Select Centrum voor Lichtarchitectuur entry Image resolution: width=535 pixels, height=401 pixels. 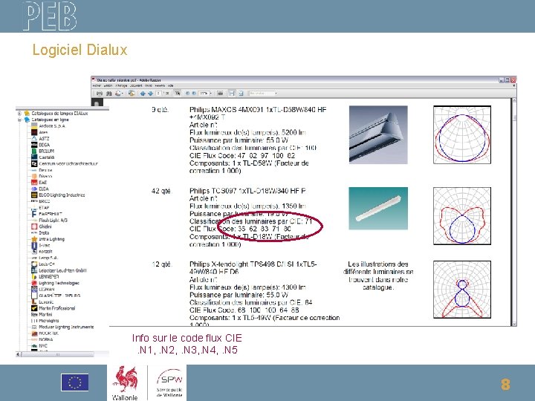click(x=68, y=163)
